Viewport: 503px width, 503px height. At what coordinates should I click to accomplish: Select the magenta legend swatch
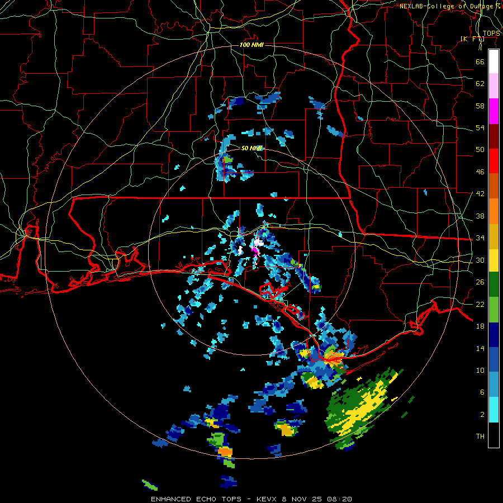(493, 111)
